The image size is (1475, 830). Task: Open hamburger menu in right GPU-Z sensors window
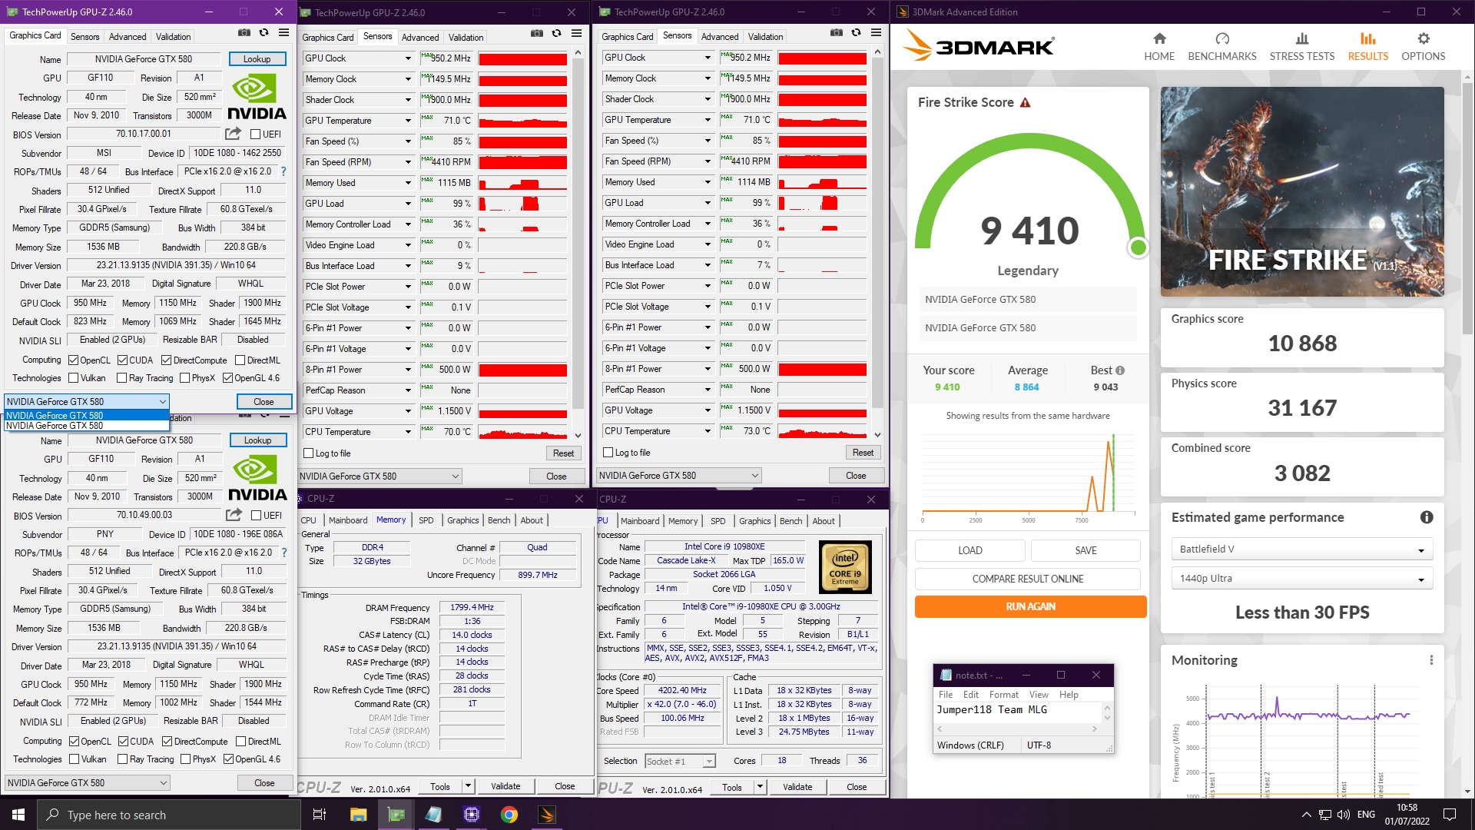877,32
